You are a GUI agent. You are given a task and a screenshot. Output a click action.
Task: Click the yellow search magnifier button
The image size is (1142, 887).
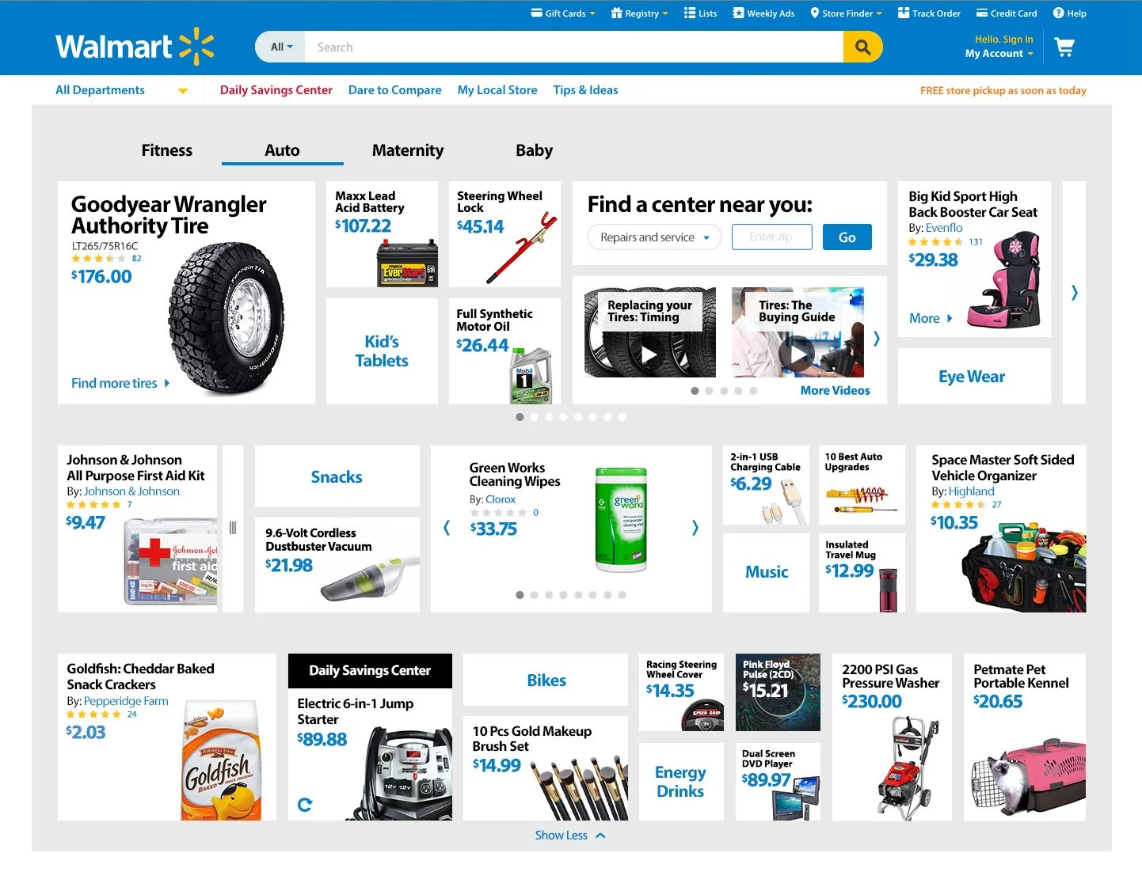[862, 47]
